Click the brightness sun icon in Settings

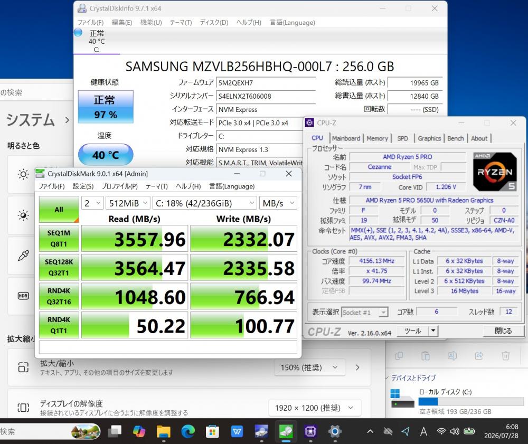[23, 174]
